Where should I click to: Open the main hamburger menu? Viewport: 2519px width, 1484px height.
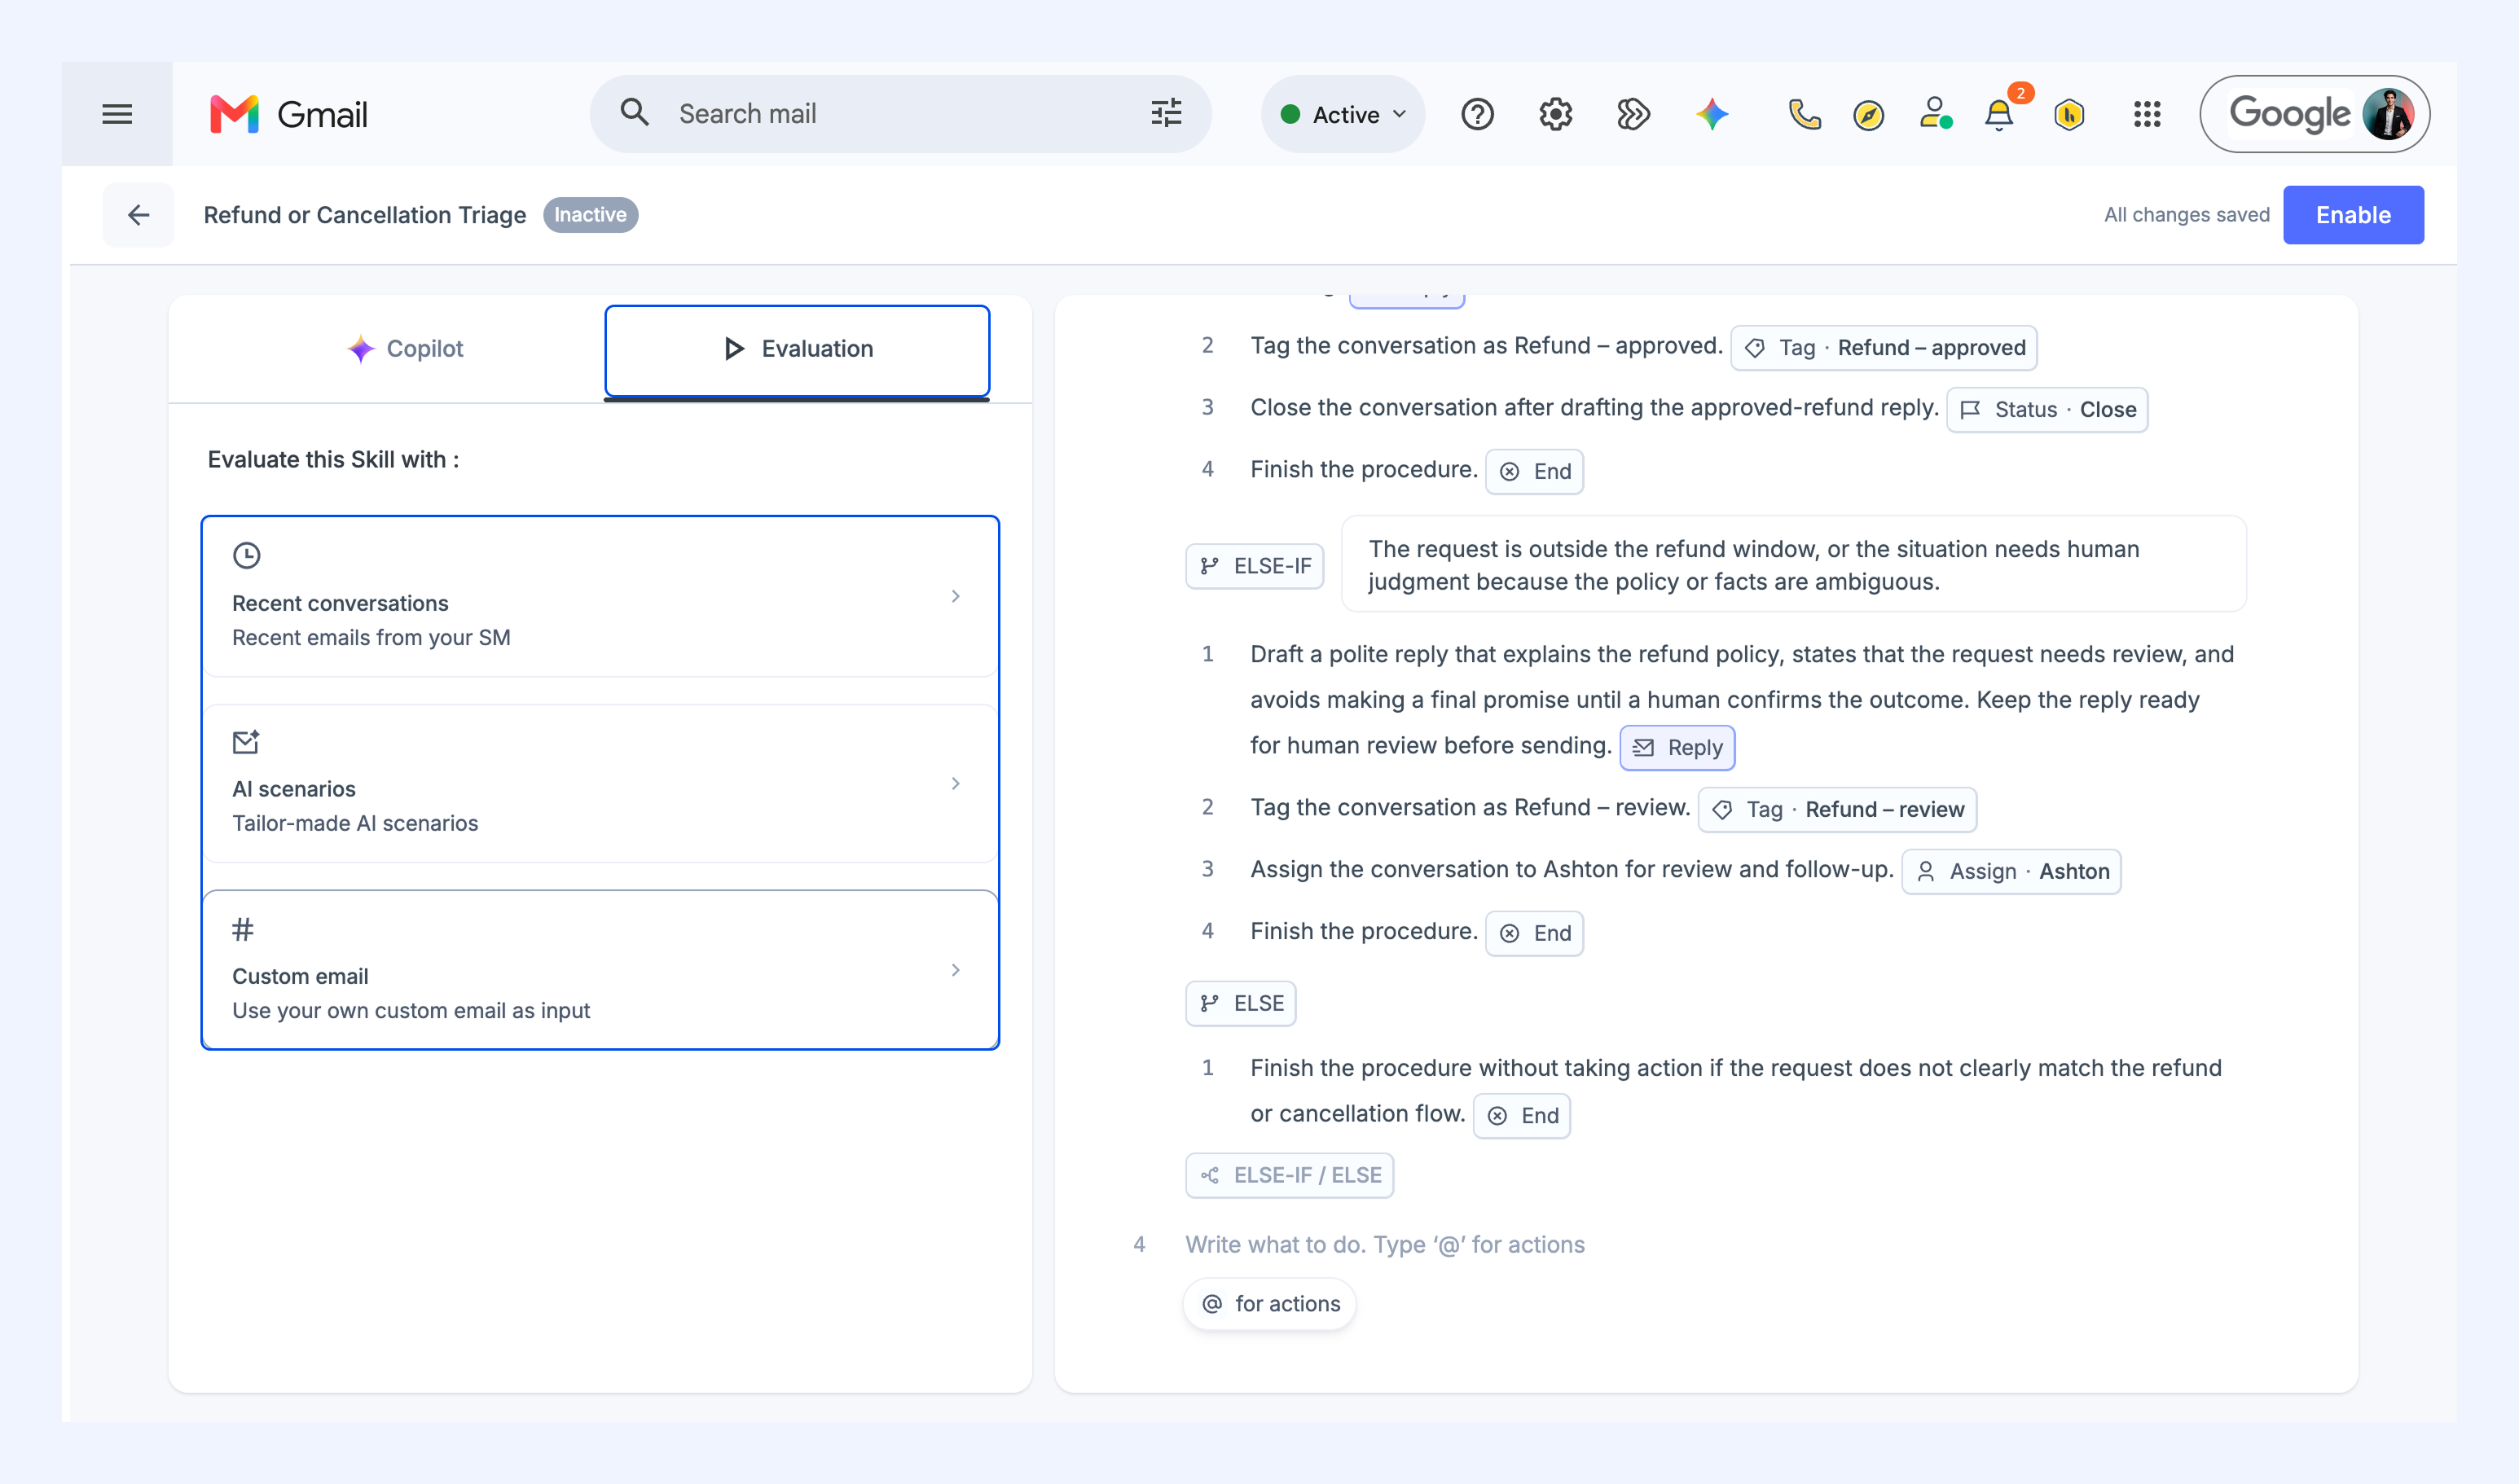pos(117,114)
